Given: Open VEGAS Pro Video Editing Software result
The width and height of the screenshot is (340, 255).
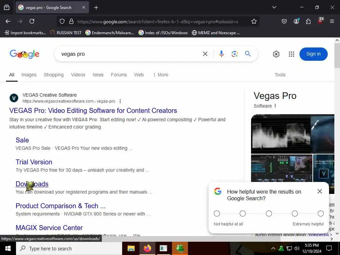Looking at the screenshot, I should (x=93, y=111).
